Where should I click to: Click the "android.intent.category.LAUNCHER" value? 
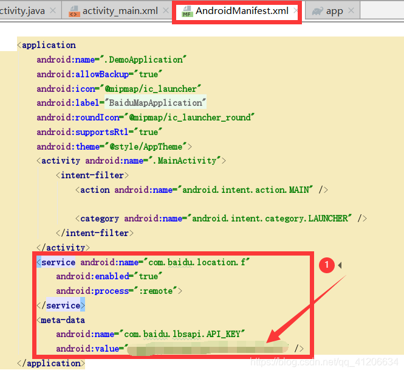[270, 218]
